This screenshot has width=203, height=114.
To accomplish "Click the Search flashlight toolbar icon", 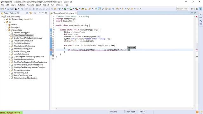I will (90, 9).
